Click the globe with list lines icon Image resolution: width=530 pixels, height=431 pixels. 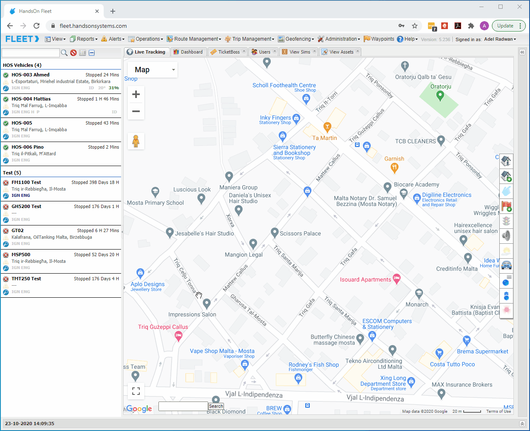point(506,281)
